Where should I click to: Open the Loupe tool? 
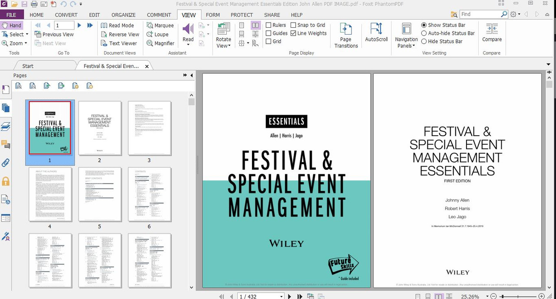[158, 35]
